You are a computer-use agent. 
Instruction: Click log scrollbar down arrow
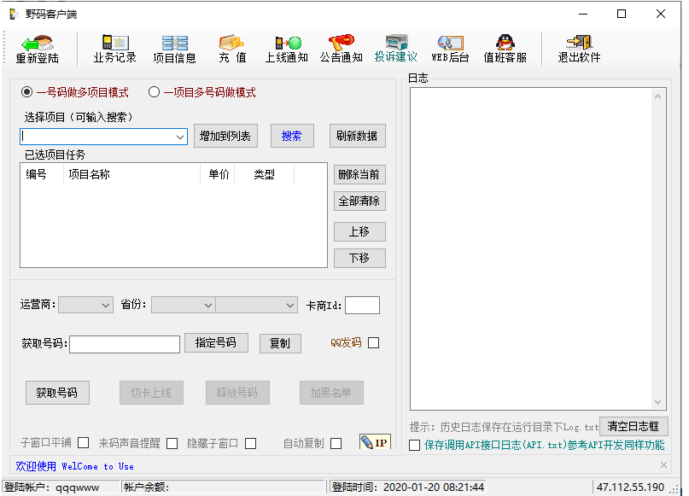click(657, 401)
